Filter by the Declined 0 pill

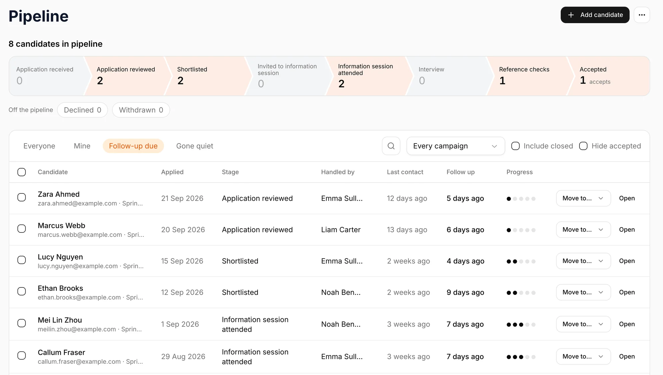[83, 110]
